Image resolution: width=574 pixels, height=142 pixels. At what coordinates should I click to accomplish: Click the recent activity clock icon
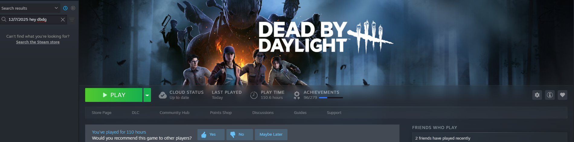click(x=65, y=8)
